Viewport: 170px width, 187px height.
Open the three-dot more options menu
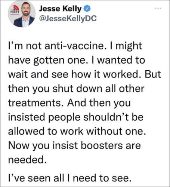click(158, 8)
